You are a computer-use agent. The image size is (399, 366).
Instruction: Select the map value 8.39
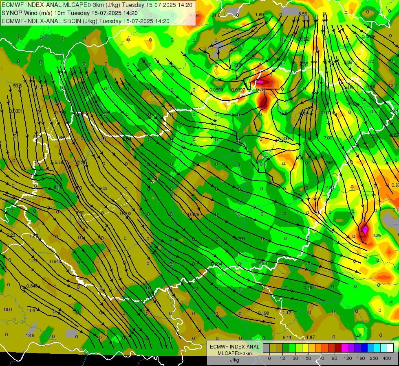(348, 63)
